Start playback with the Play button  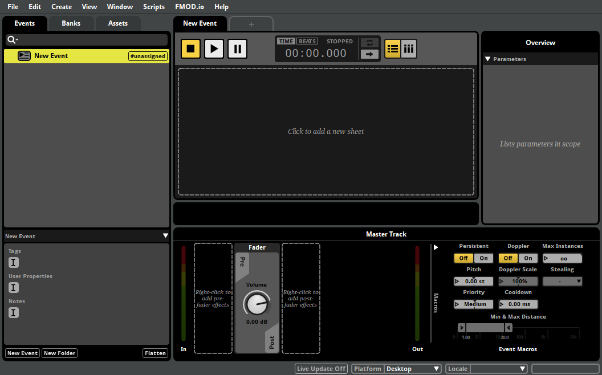pyautogui.click(x=214, y=48)
